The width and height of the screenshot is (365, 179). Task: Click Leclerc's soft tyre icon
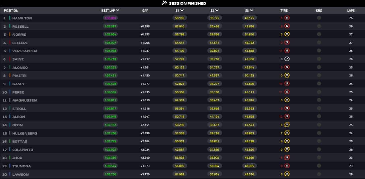tap(287, 43)
